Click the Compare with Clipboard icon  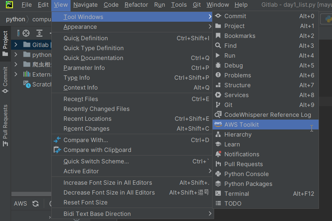tap(57, 150)
